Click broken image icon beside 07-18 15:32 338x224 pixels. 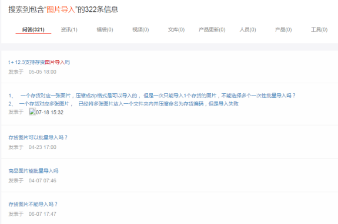tap(32, 112)
